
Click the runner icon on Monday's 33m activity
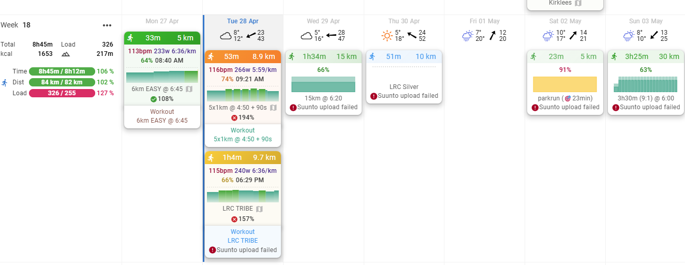(130, 38)
